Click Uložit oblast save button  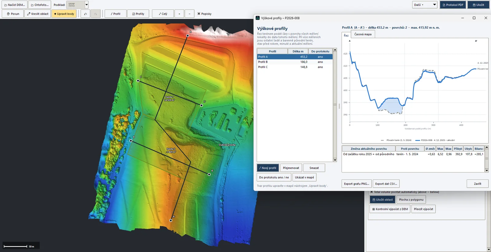coord(382,200)
